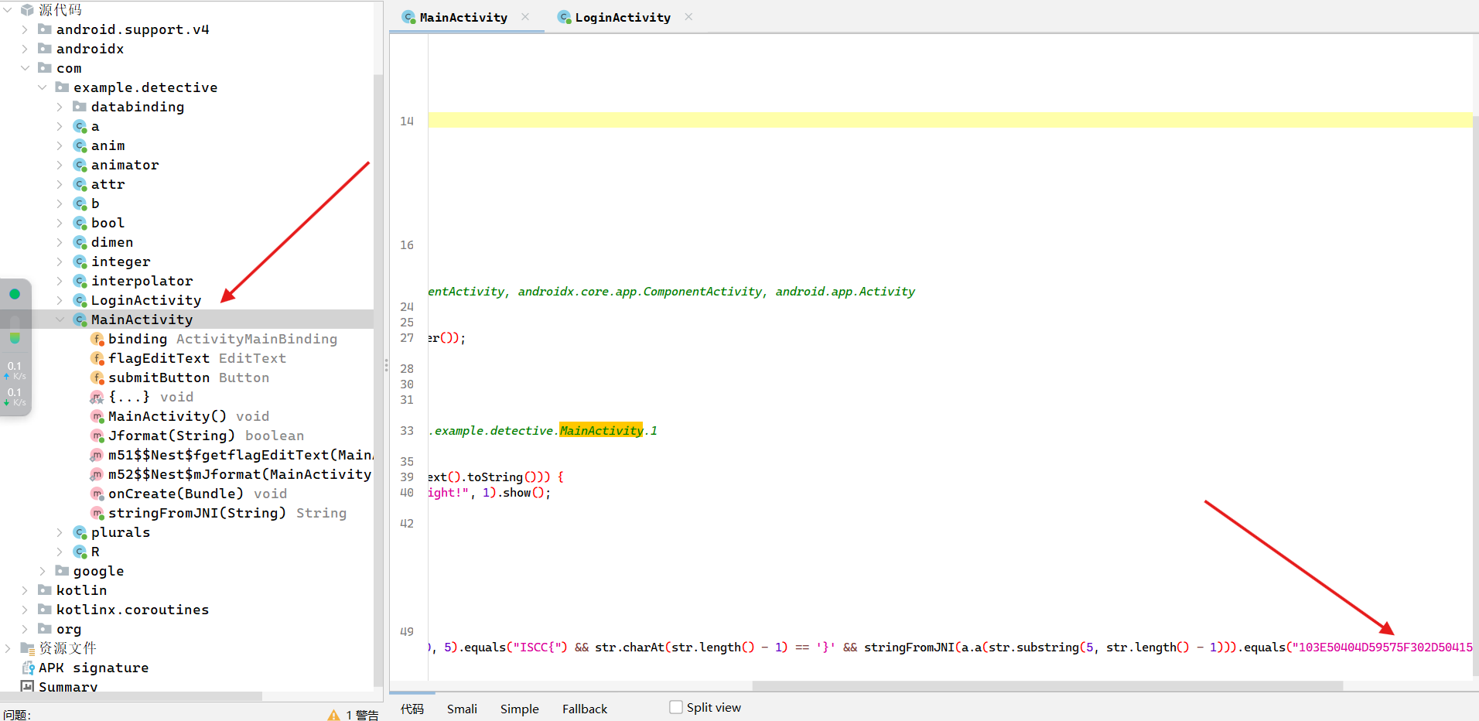Click the method icon of stringFromJNI(String)
Viewport: 1479px width, 721px height.
pos(97,513)
